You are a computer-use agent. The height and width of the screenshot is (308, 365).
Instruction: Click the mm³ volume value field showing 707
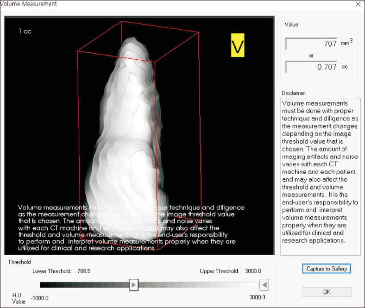coord(312,44)
